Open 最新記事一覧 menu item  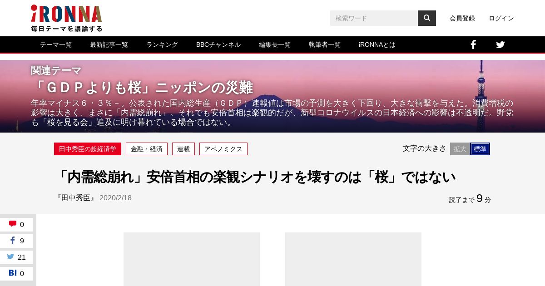tap(109, 44)
